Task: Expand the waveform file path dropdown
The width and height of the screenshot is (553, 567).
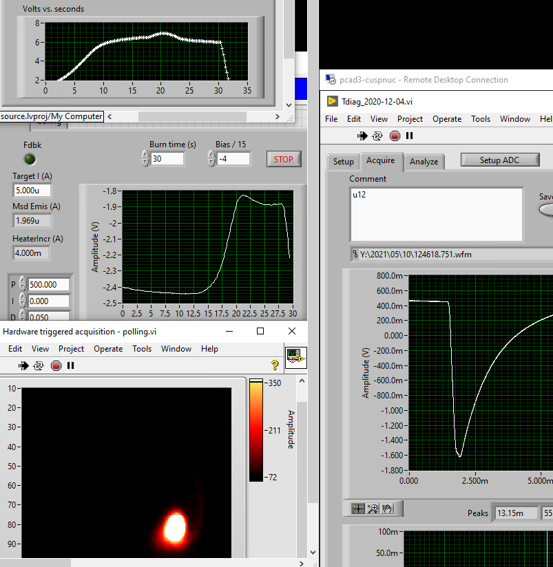Action: click(x=354, y=255)
